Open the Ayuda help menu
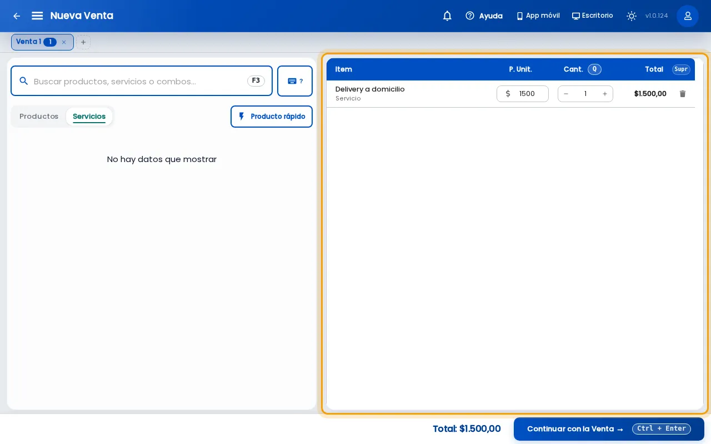The height and width of the screenshot is (444, 711). (484, 16)
